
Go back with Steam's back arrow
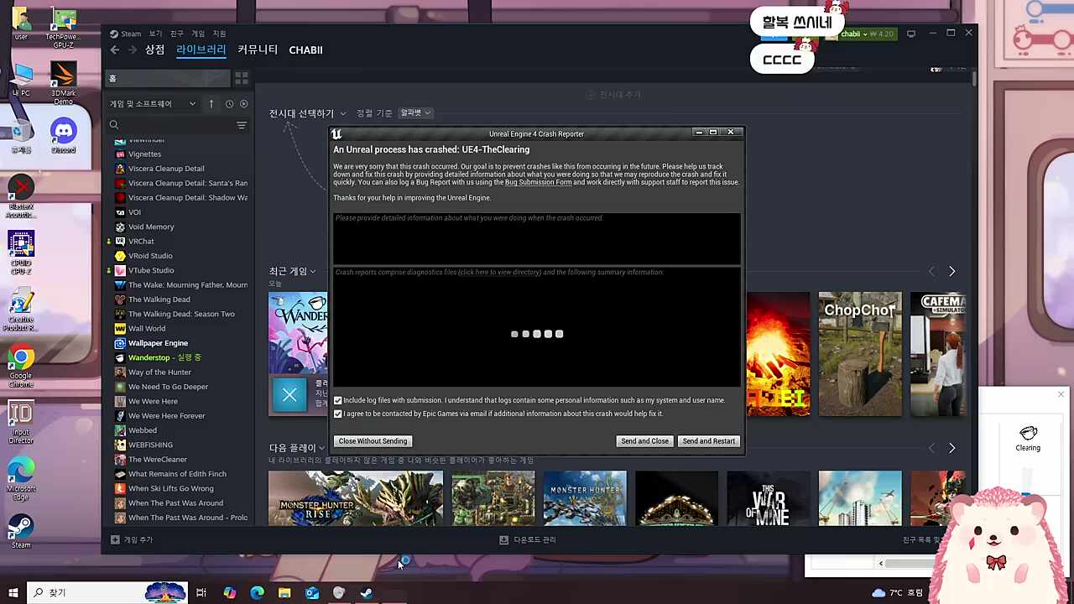115,50
